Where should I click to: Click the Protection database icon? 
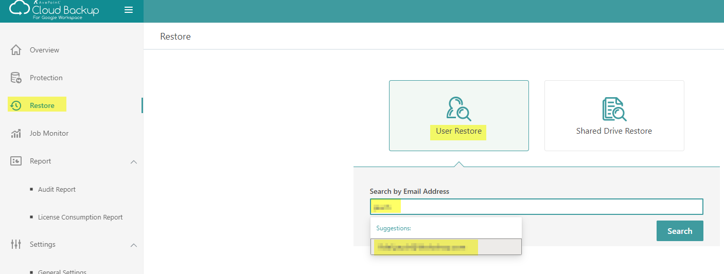click(16, 78)
